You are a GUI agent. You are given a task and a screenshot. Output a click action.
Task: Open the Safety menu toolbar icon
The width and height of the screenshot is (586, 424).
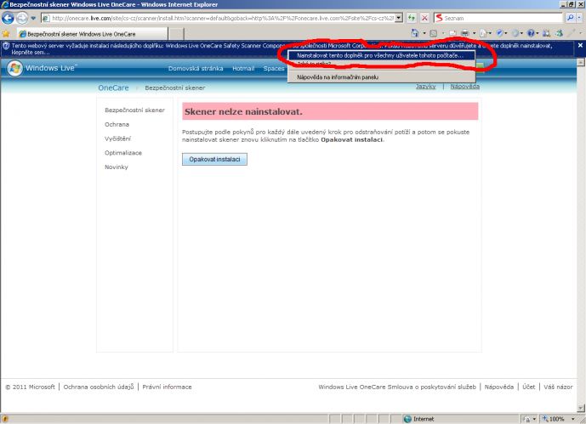point(499,33)
